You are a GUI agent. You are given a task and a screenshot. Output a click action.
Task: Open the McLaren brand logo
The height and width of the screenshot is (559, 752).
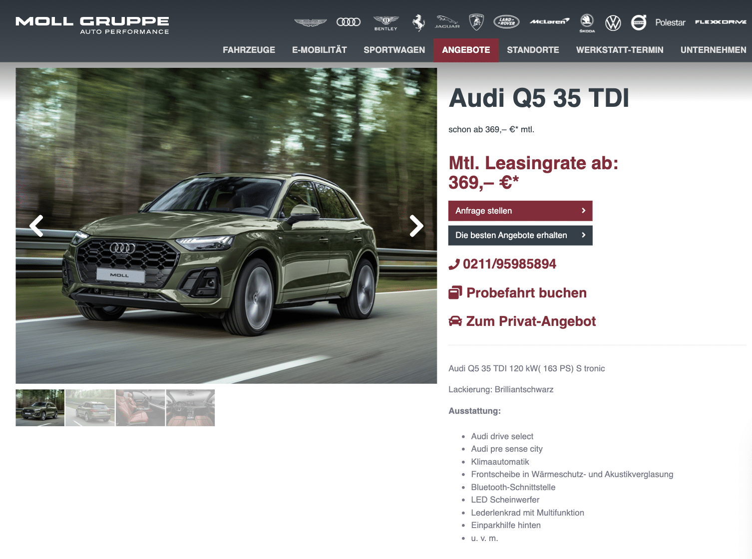click(x=549, y=21)
